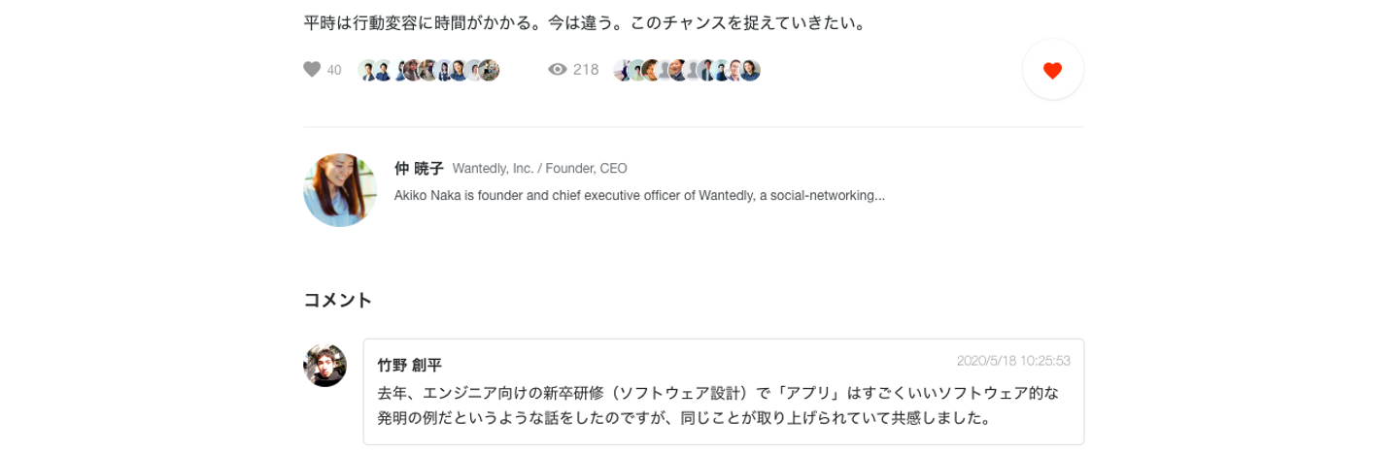Open the 40 likes count

(333, 70)
